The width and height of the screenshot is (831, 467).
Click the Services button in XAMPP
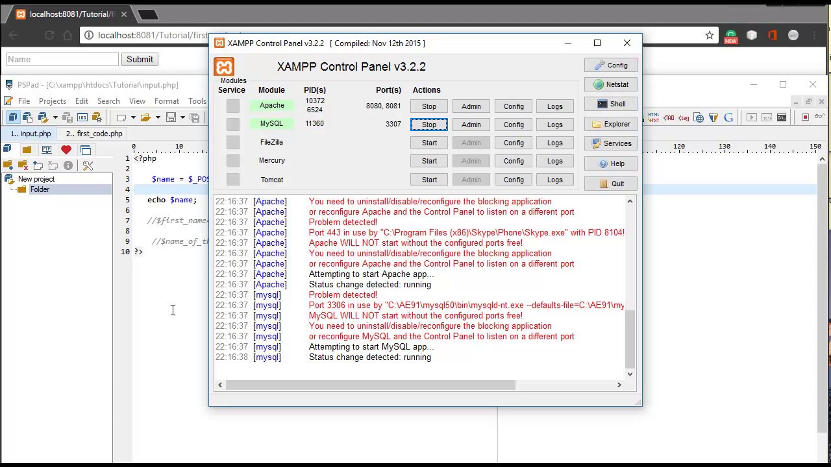click(x=611, y=143)
